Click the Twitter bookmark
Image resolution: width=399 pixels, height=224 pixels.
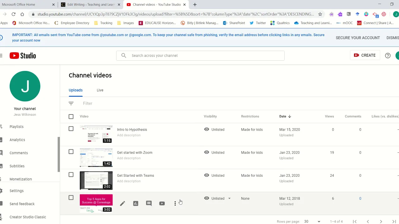click(x=257, y=23)
